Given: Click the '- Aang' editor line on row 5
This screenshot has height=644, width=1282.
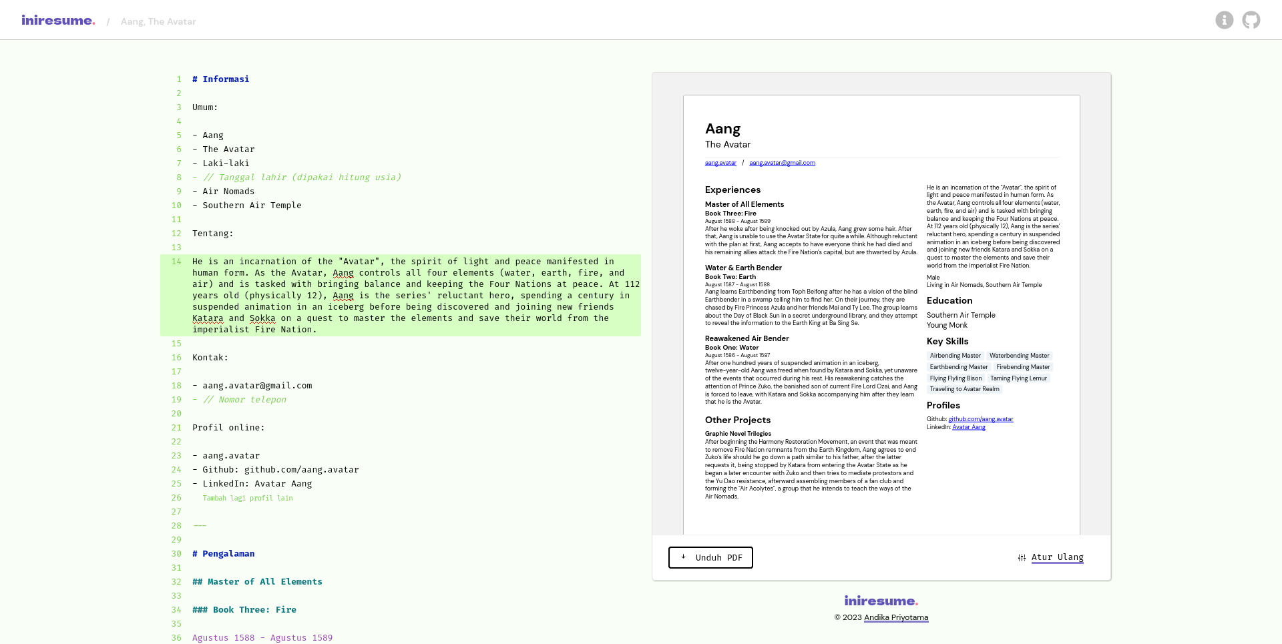Looking at the screenshot, I should click(208, 135).
